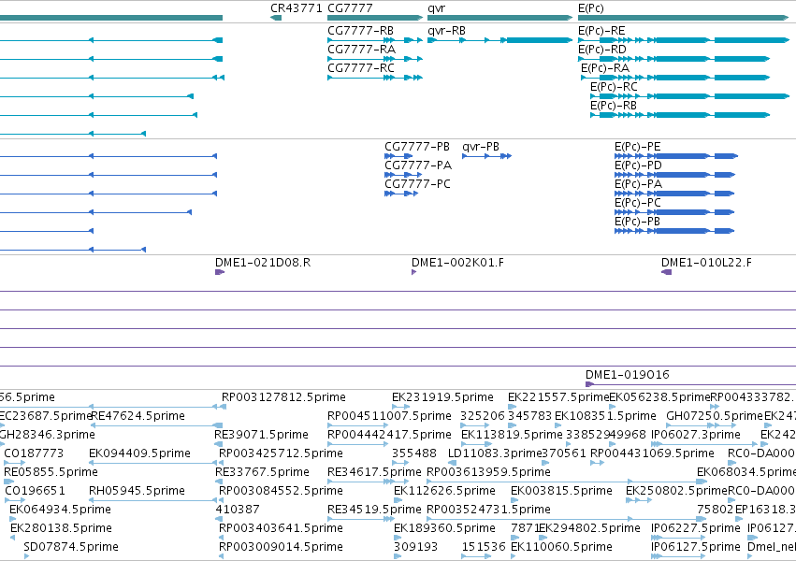796x561 pixels.
Task: Select the EK110060.5prime EST
Action: [x=514, y=557]
